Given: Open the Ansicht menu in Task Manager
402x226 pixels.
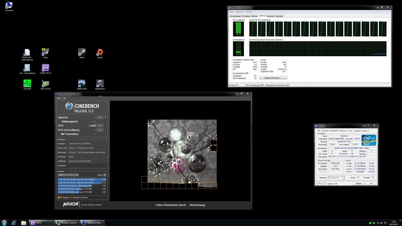Looking at the screenshot, I should [249, 12].
